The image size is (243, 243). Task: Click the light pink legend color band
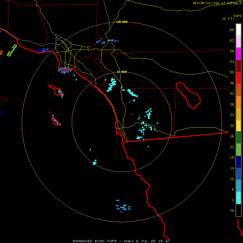[238, 41]
